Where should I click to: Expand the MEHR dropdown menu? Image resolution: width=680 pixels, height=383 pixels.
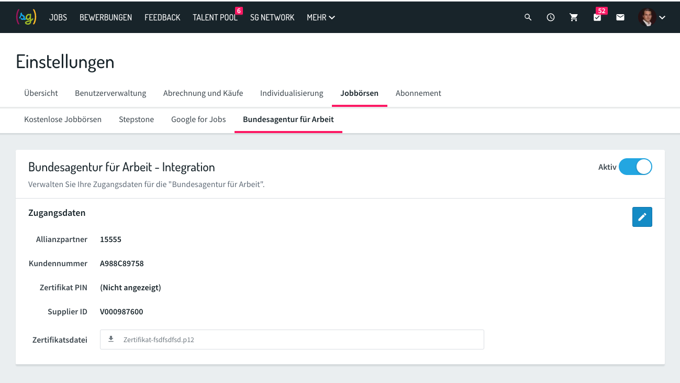click(321, 17)
